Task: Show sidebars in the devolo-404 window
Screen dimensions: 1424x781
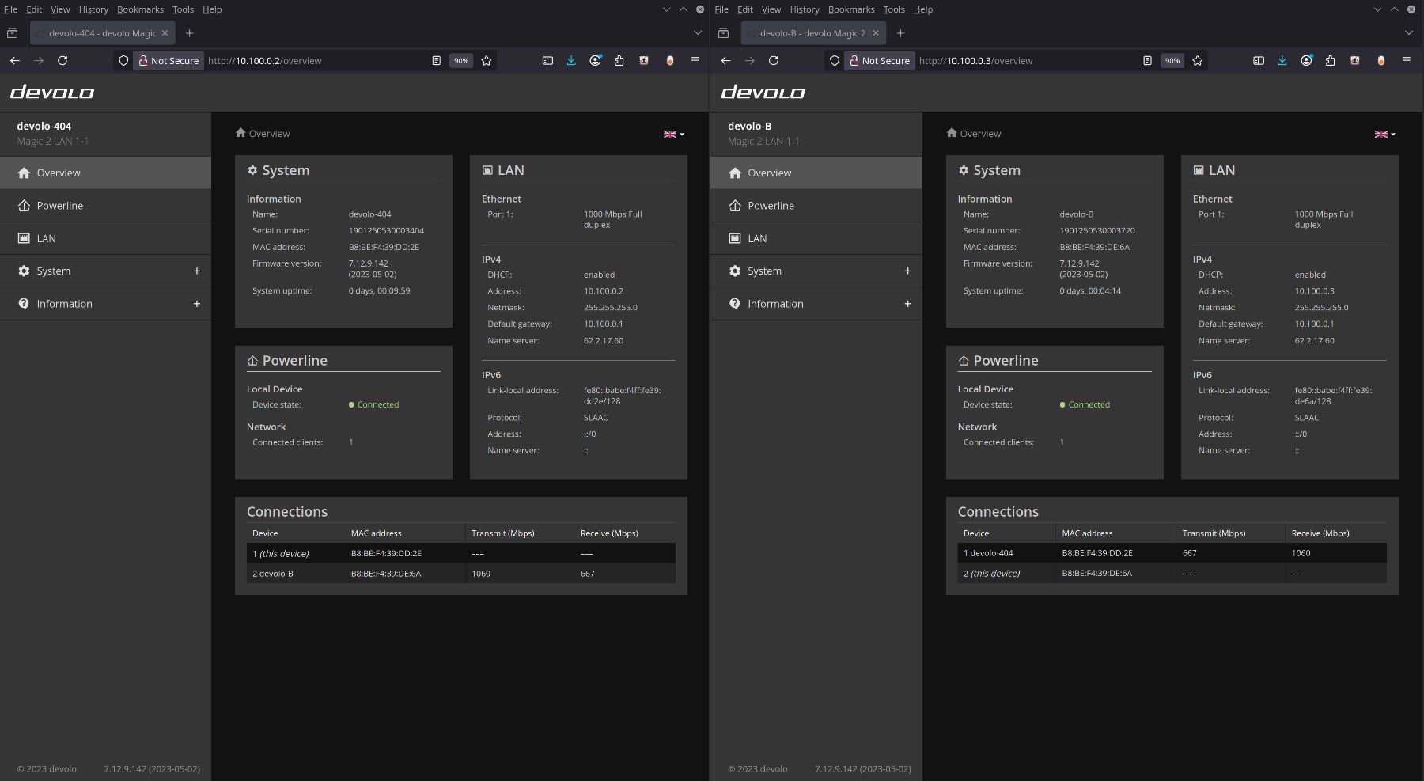Action: tap(547, 60)
